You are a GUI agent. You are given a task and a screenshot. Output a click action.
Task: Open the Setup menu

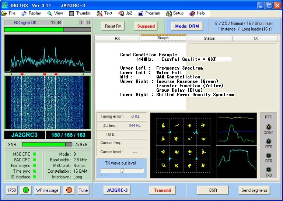pos(175,13)
